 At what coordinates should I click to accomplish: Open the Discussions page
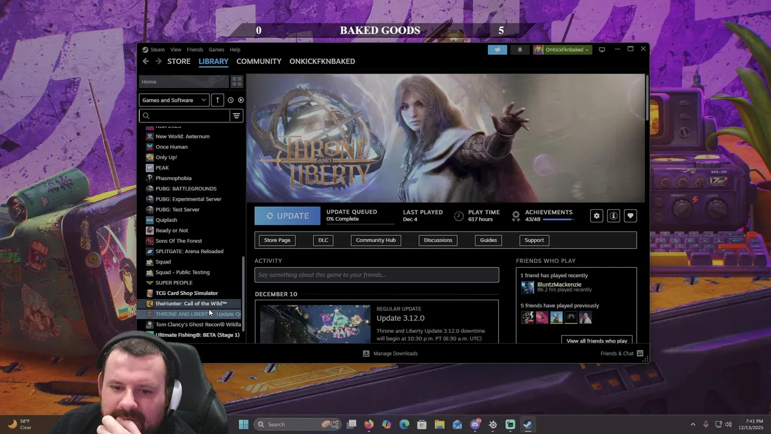[438, 240]
